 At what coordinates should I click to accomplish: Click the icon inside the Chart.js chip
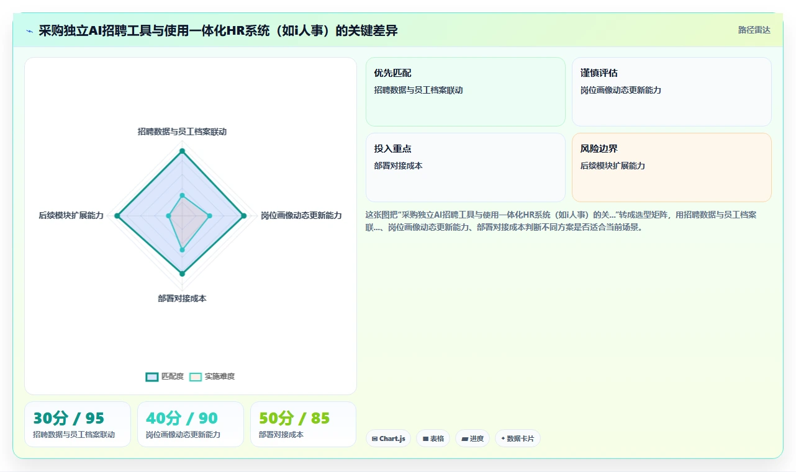[x=374, y=439]
